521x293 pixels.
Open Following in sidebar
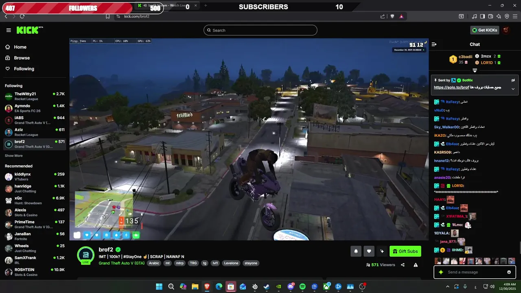coord(24,69)
